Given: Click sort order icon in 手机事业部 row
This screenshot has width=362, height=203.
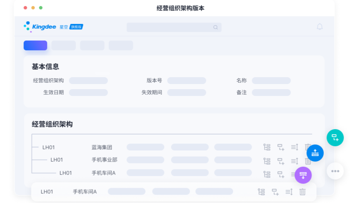Looking at the screenshot, I should point(294,161).
